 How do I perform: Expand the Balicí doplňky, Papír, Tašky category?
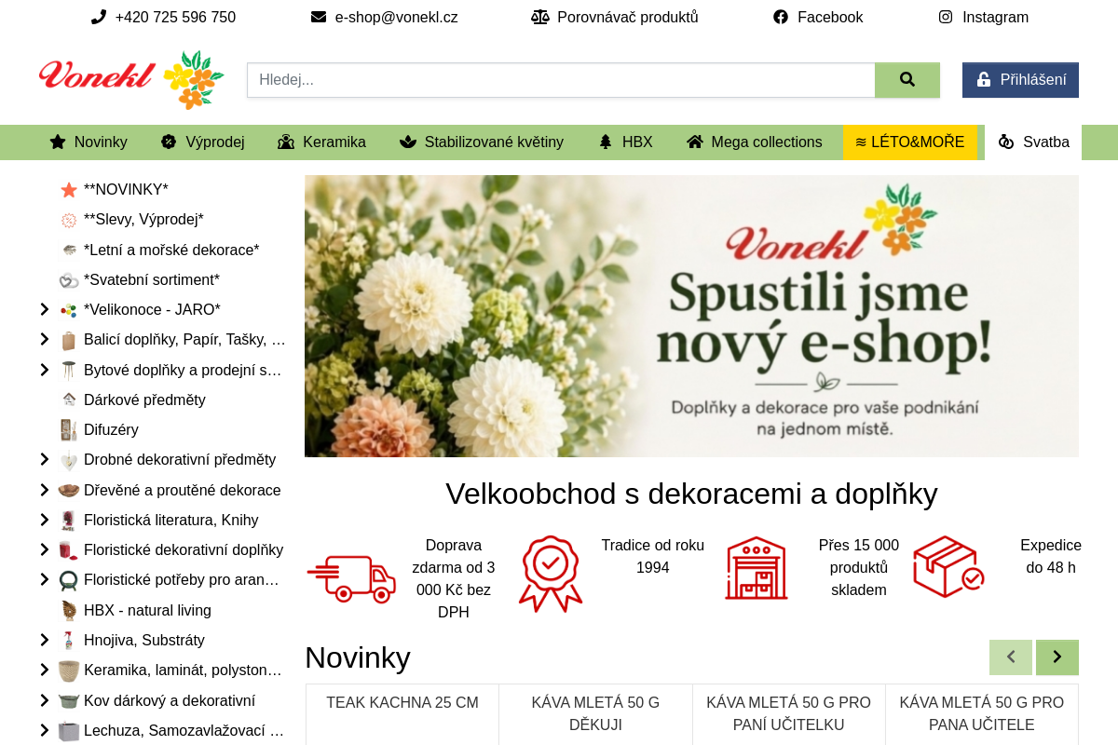click(x=44, y=339)
